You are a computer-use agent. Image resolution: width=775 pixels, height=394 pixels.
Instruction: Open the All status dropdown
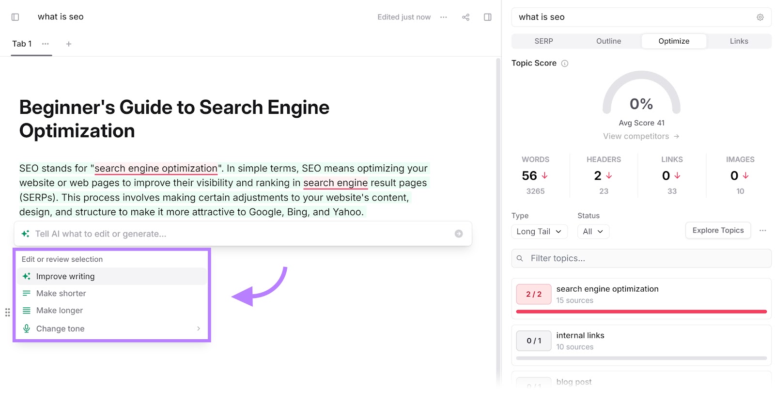click(x=593, y=232)
